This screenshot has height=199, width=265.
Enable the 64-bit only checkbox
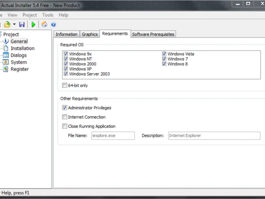click(x=65, y=85)
